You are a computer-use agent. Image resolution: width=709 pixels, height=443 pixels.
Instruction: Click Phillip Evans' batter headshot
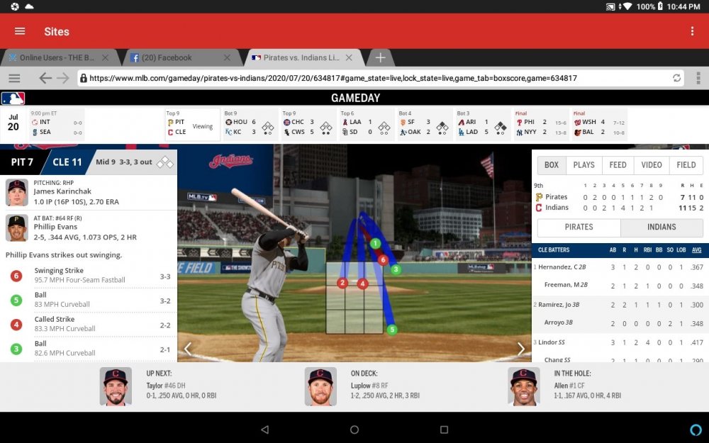tap(17, 228)
